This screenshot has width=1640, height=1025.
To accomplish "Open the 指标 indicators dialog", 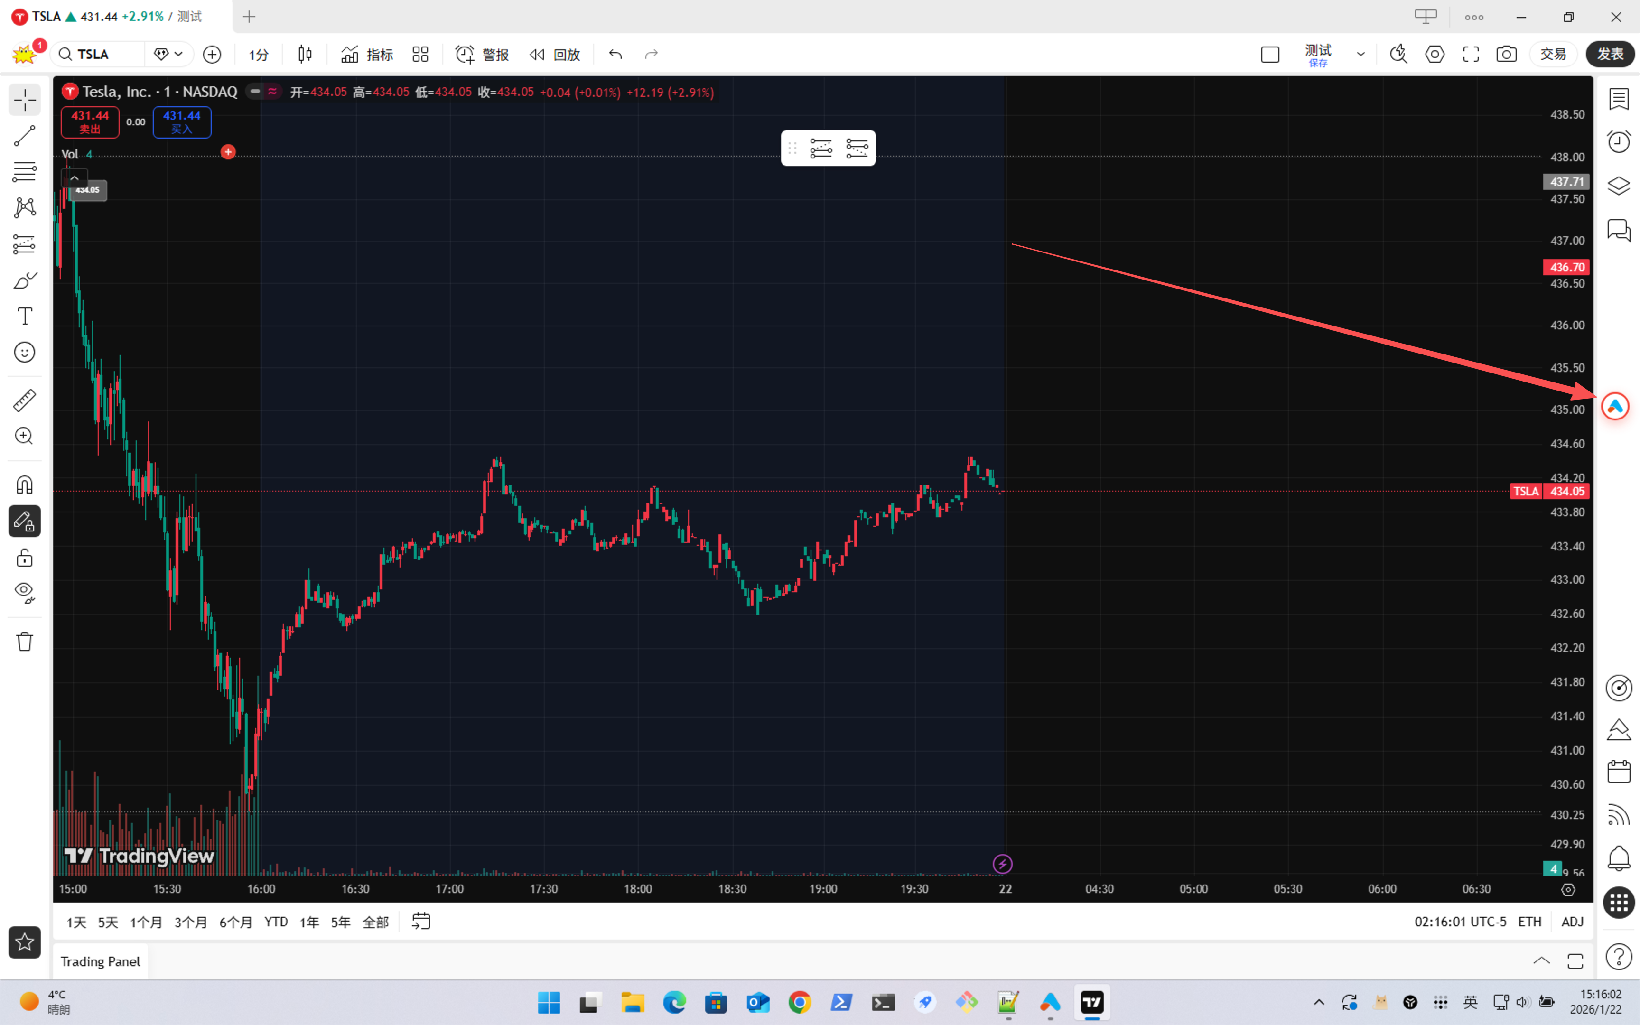I will [367, 54].
